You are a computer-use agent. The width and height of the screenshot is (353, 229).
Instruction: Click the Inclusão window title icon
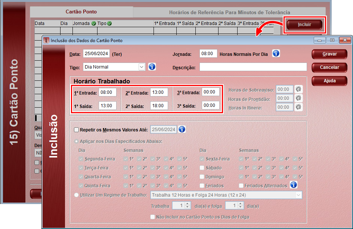(46, 40)
